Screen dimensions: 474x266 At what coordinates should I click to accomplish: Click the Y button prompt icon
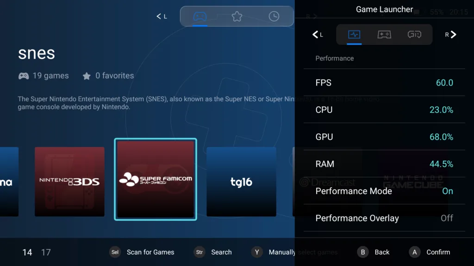click(x=256, y=252)
